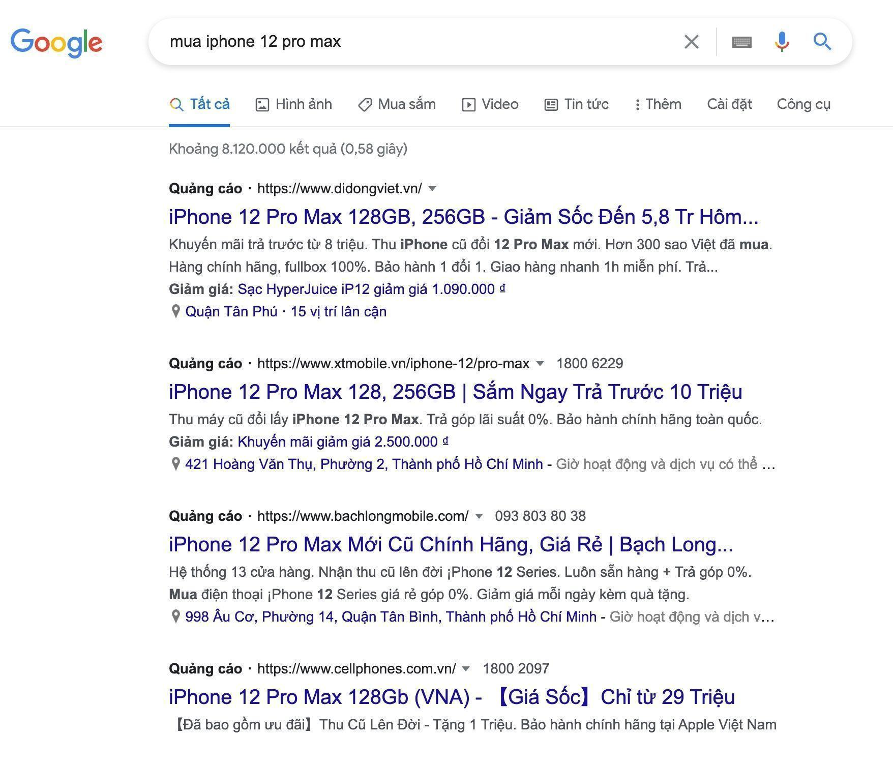This screenshot has width=893, height=763.
Task: Open '421 Hoàng Văn Thụ, Phường 2' address link
Action: coord(364,464)
